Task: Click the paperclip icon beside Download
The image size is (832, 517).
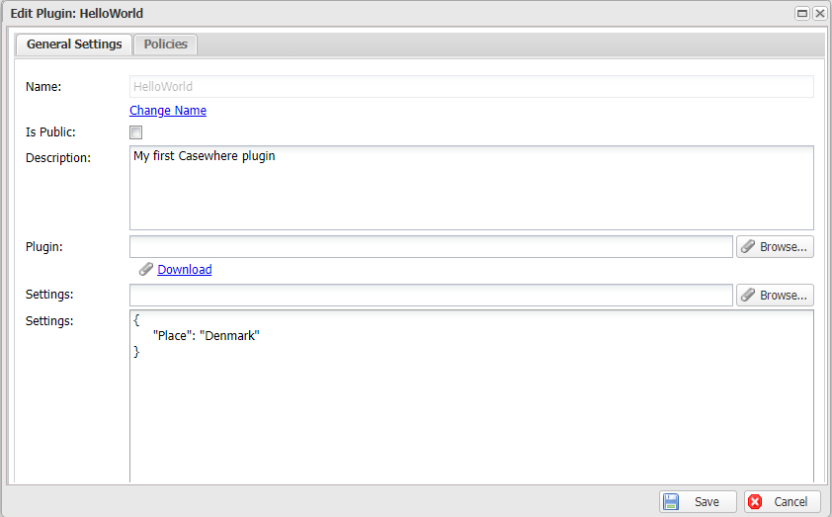Action: (146, 269)
